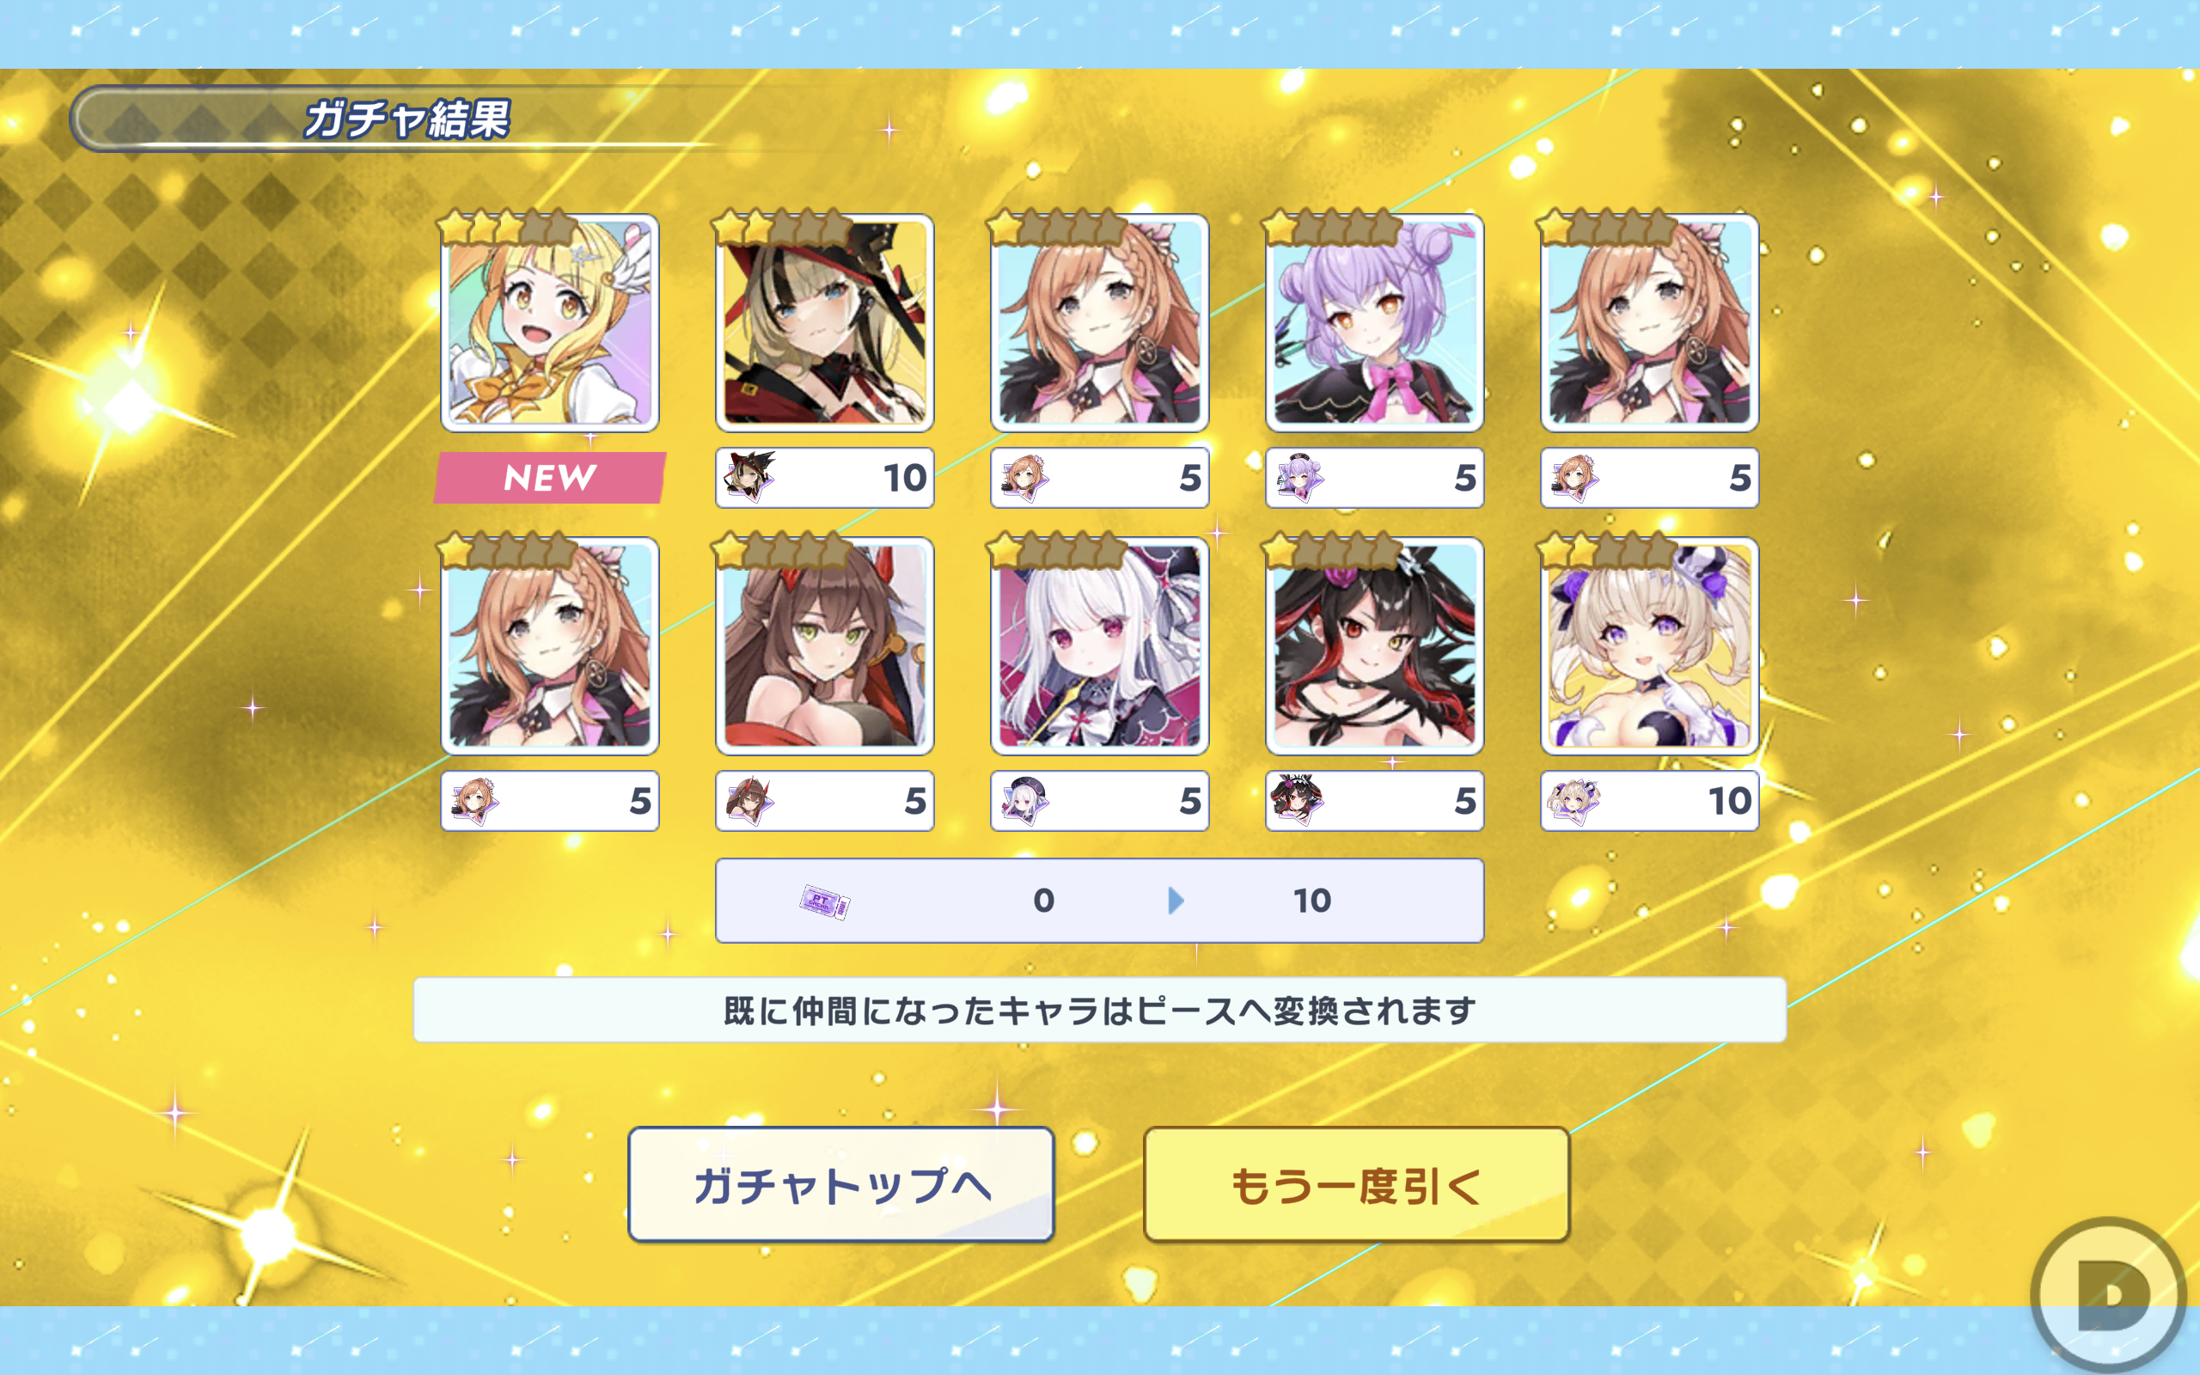2200x1375 pixels.
Task: Click the ガチャ結果 title header
Action: (x=406, y=119)
